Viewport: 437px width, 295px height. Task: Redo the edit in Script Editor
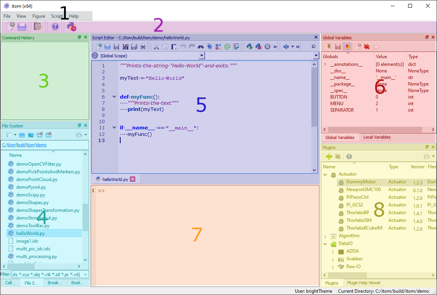coord(192,47)
